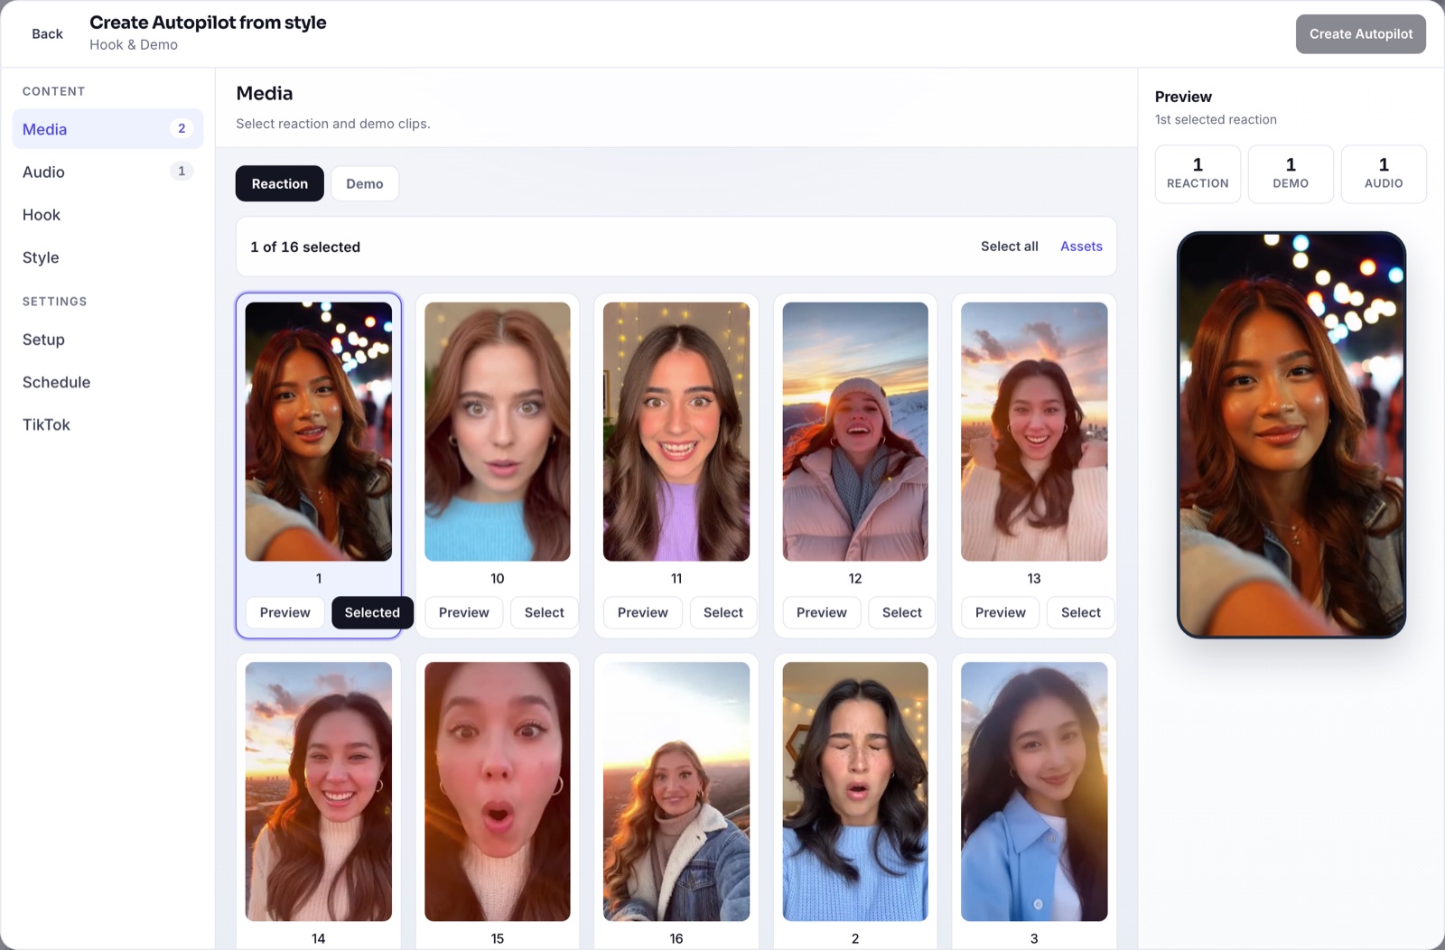Image resolution: width=1445 pixels, height=950 pixels.
Task: Open the Media section in sidebar
Action: click(x=107, y=129)
